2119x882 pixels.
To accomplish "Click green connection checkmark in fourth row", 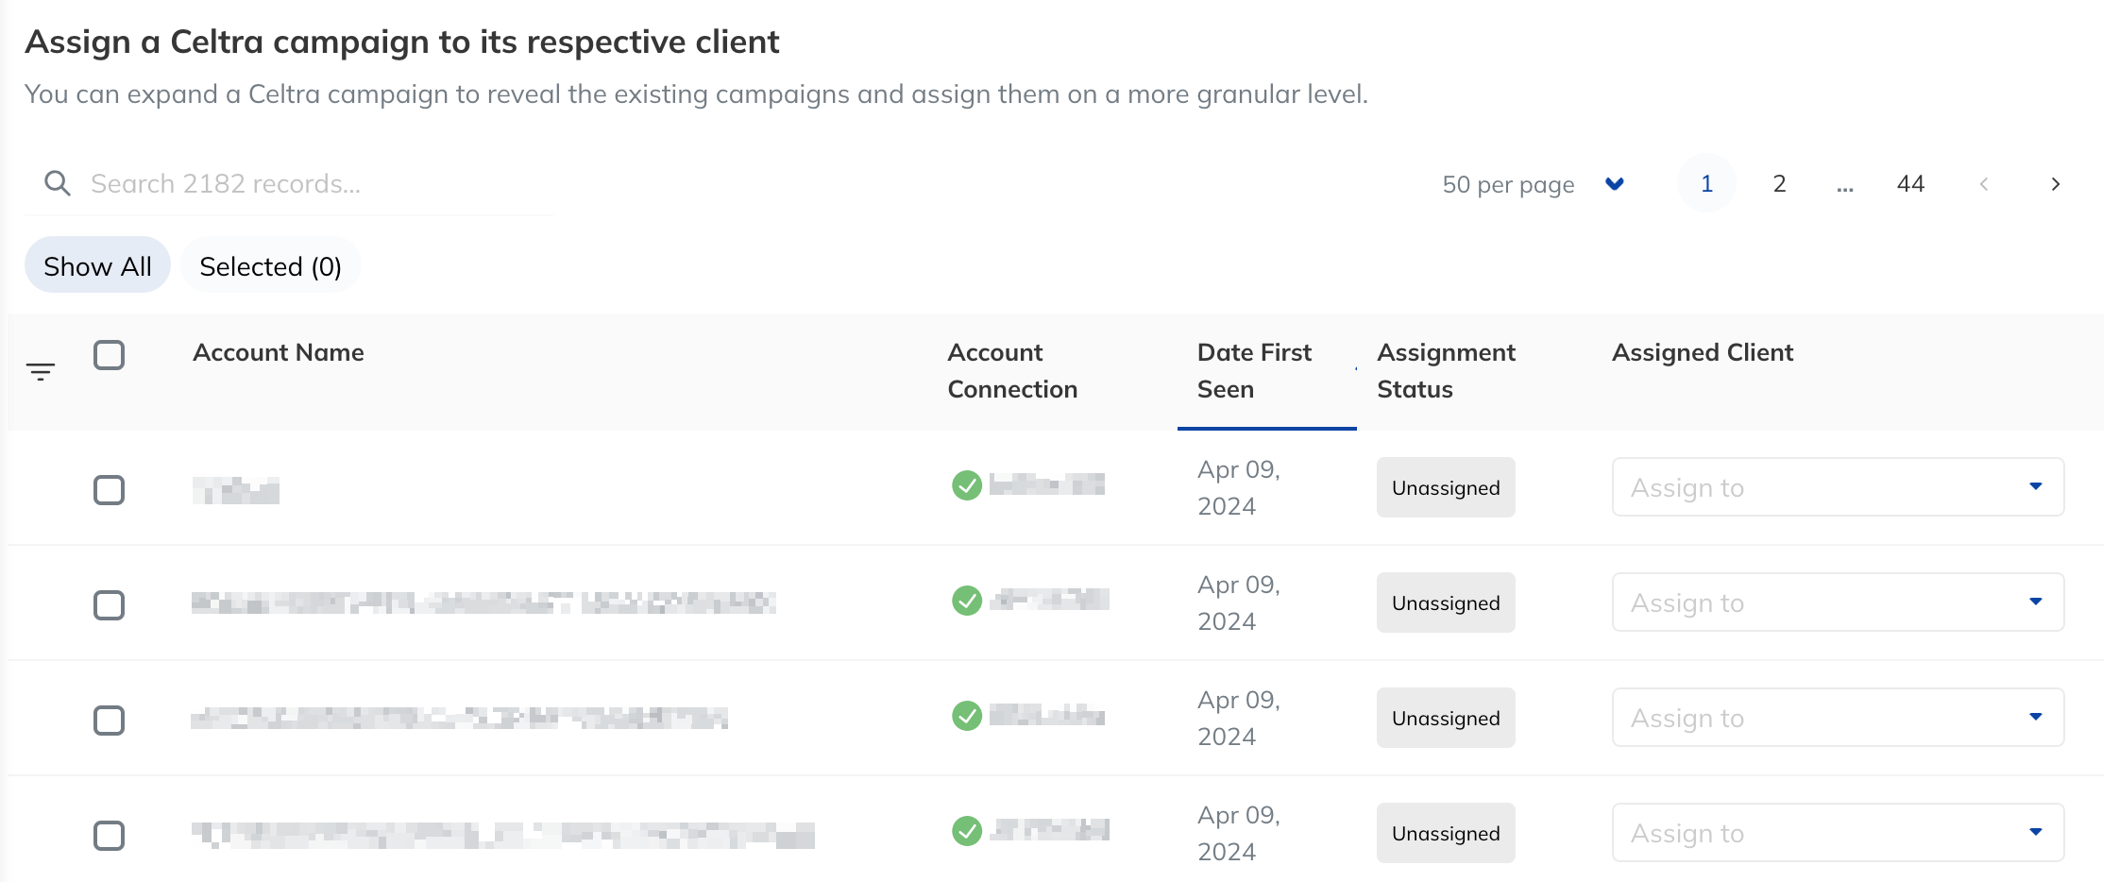I will pos(967,831).
